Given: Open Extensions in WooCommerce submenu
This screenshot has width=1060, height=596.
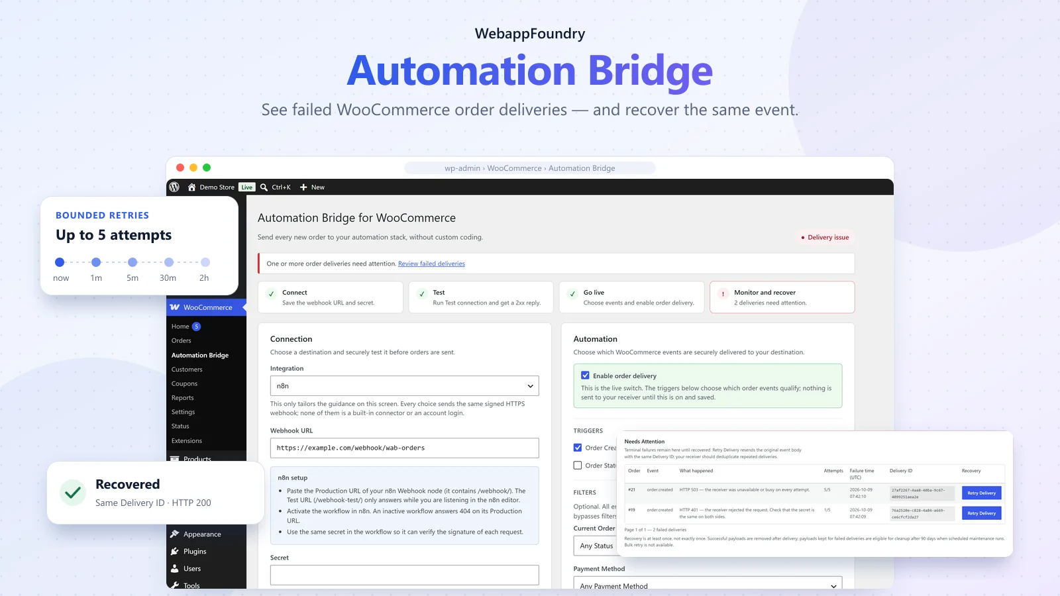Looking at the screenshot, I should [187, 441].
